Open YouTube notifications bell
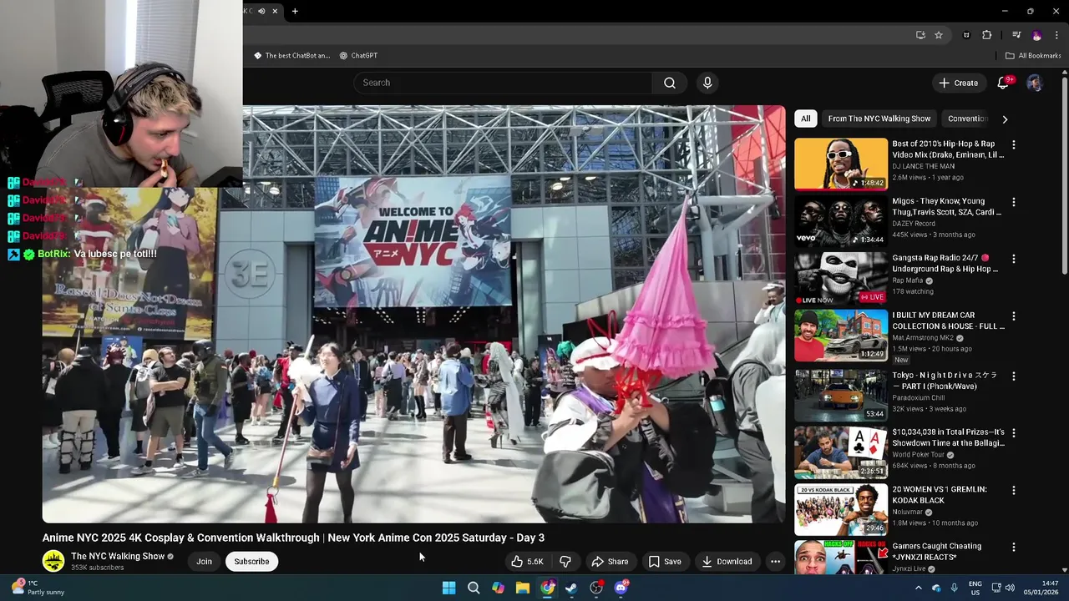1069x601 pixels. tap(1004, 83)
